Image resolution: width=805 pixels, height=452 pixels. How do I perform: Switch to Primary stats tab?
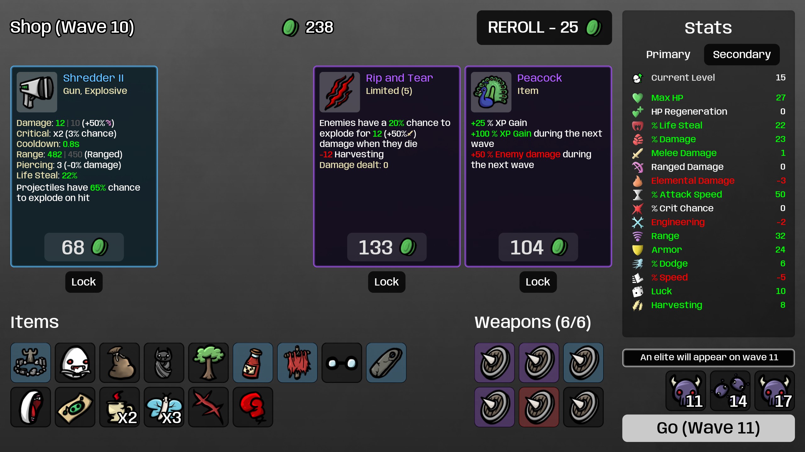tap(668, 54)
